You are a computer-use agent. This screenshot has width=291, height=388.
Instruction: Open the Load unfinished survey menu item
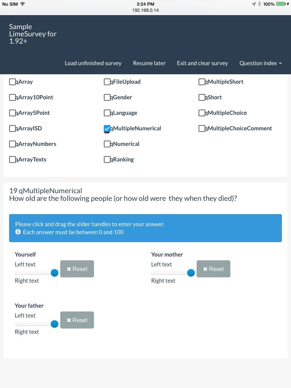(x=93, y=63)
